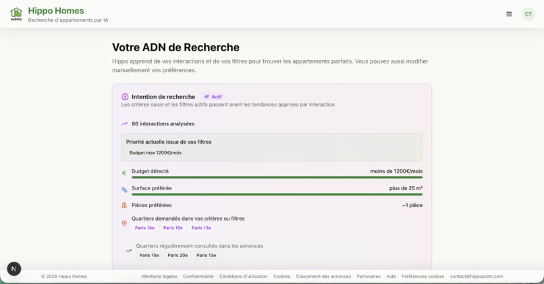
Task: Click the Surface préférée progress bar
Action: coord(277,194)
